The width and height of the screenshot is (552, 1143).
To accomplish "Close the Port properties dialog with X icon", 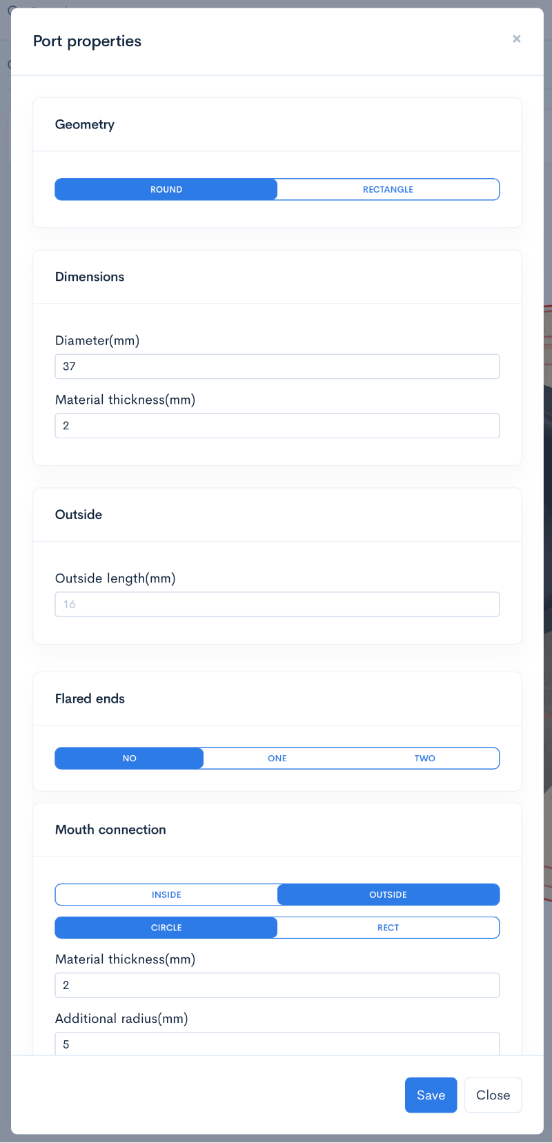I will pyautogui.click(x=516, y=39).
